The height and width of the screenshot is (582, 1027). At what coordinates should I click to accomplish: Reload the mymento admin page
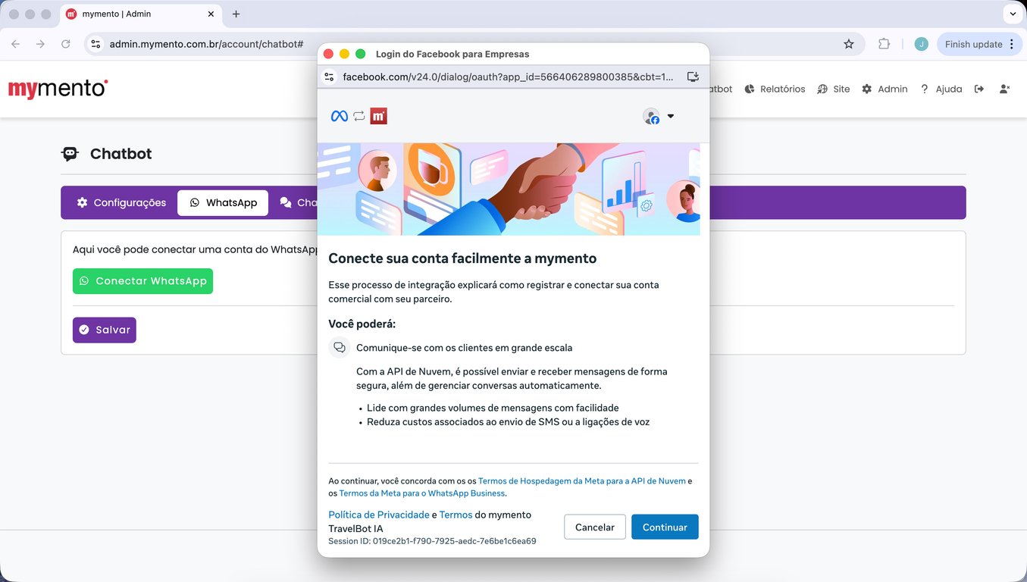[66, 44]
